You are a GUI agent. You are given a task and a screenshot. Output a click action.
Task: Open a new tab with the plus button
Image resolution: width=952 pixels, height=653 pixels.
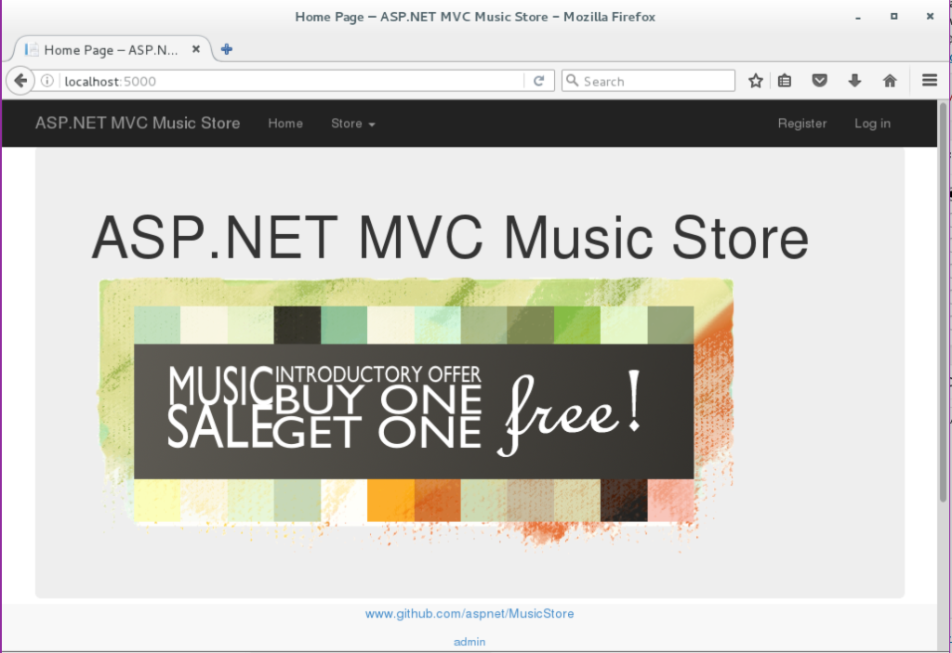pyautogui.click(x=227, y=49)
